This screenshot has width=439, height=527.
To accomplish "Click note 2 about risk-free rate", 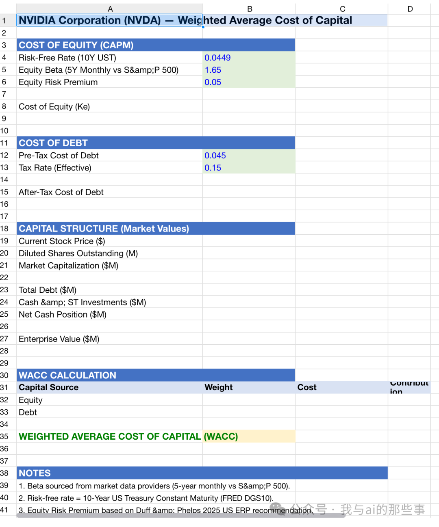I will pos(146,498).
